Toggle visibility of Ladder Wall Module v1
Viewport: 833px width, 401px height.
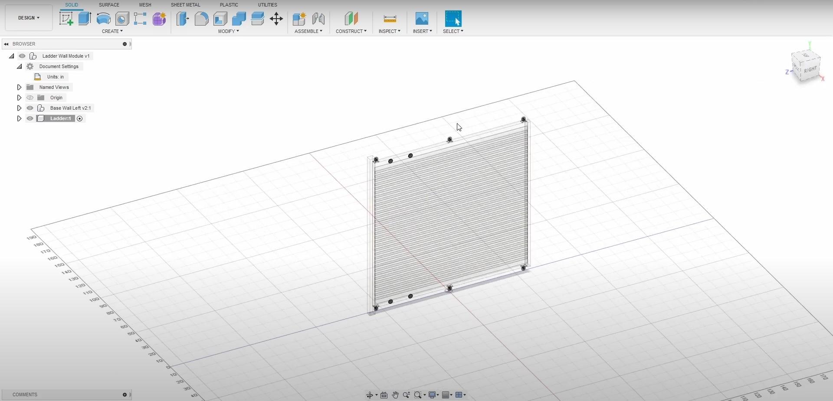[x=22, y=56]
